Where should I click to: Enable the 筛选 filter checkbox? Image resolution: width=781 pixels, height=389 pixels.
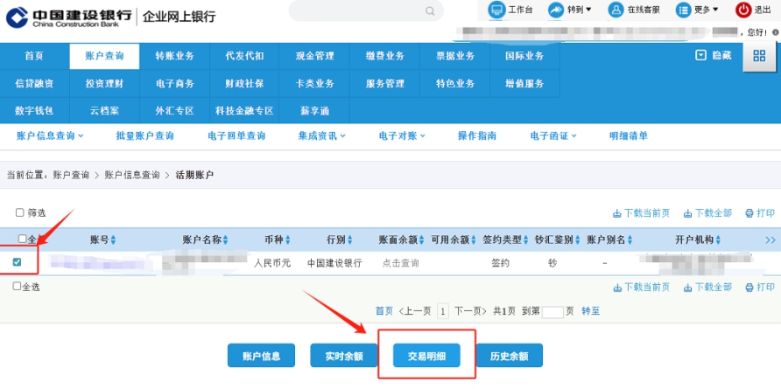[x=20, y=213]
